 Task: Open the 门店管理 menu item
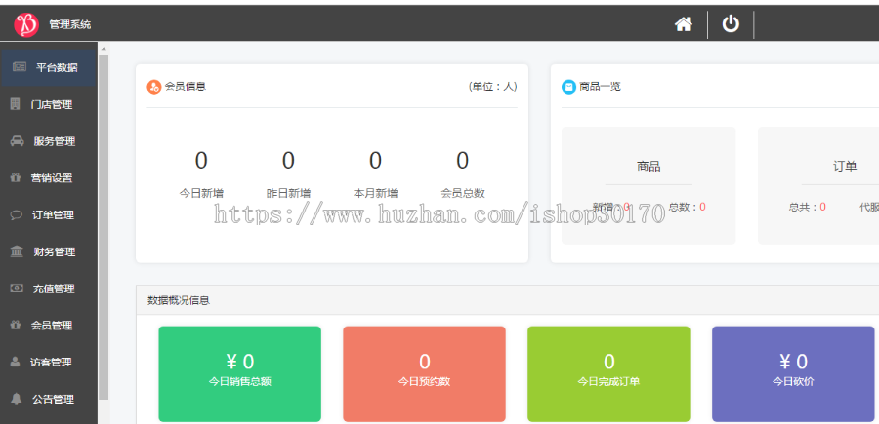tap(49, 104)
